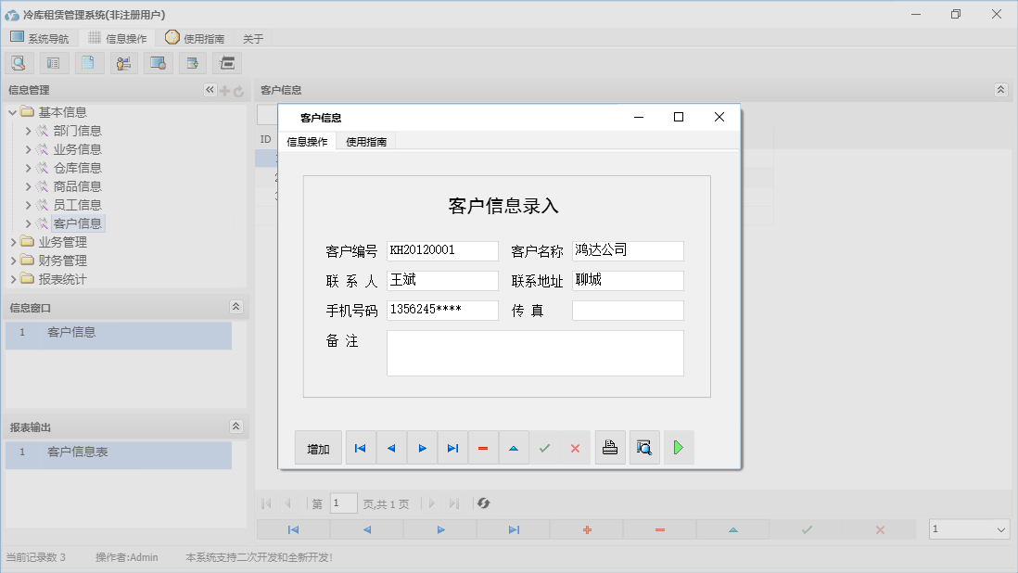Confirm the record with the green checkmark
Image resolution: width=1018 pixels, height=573 pixels.
coord(544,447)
